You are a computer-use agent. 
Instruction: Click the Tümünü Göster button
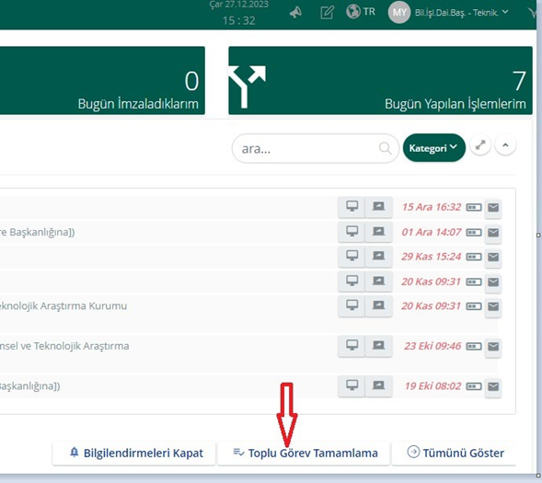point(454,453)
